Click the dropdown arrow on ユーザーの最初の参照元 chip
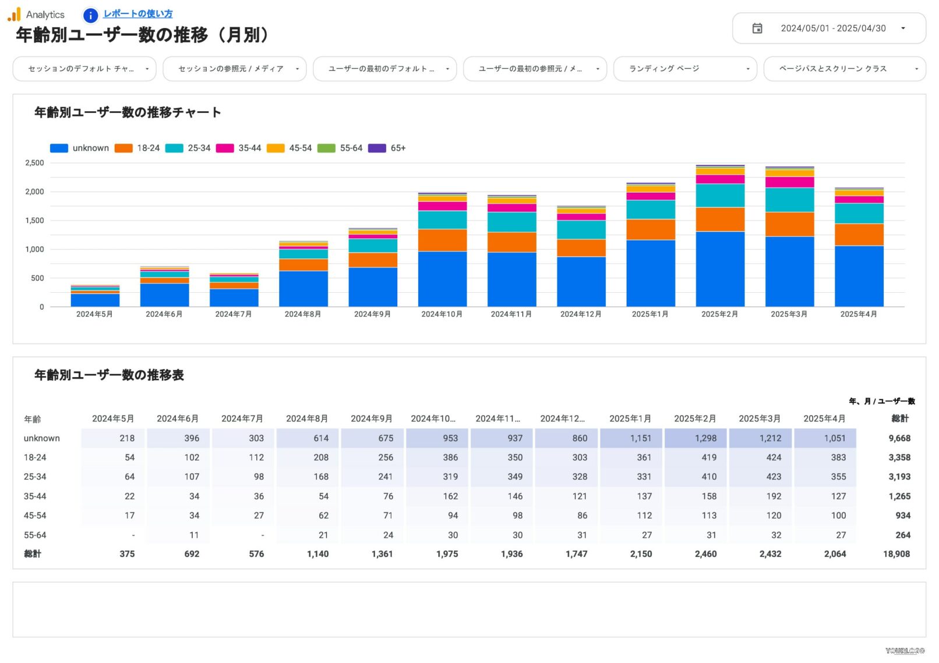939x663 pixels. (597, 69)
